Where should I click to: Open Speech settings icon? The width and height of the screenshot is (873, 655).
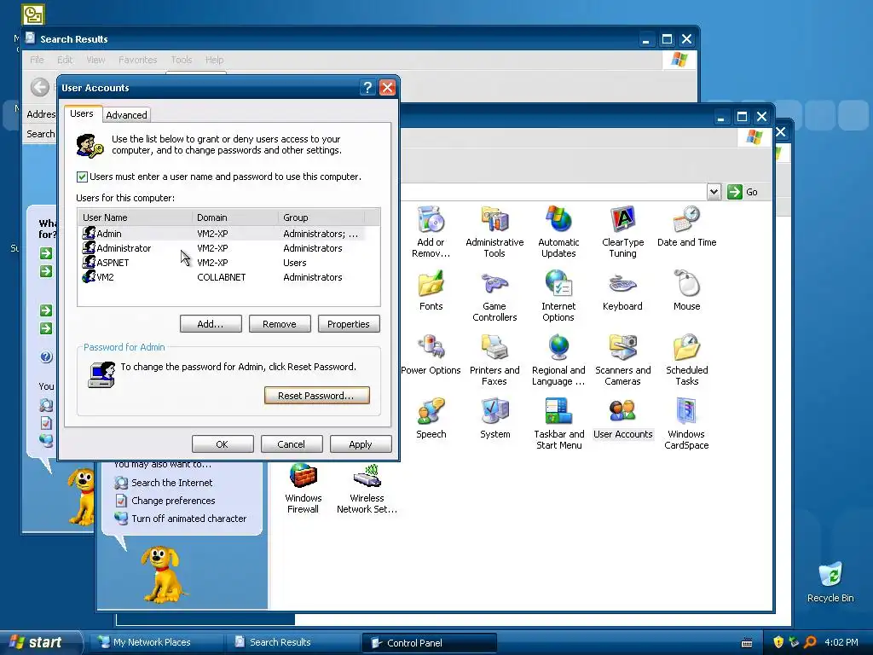click(431, 418)
